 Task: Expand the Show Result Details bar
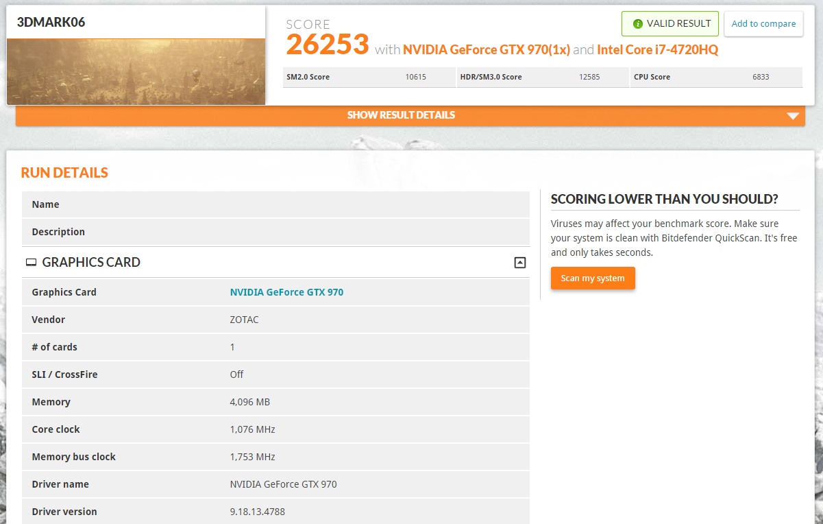pyautogui.click(x=410, y=115)
